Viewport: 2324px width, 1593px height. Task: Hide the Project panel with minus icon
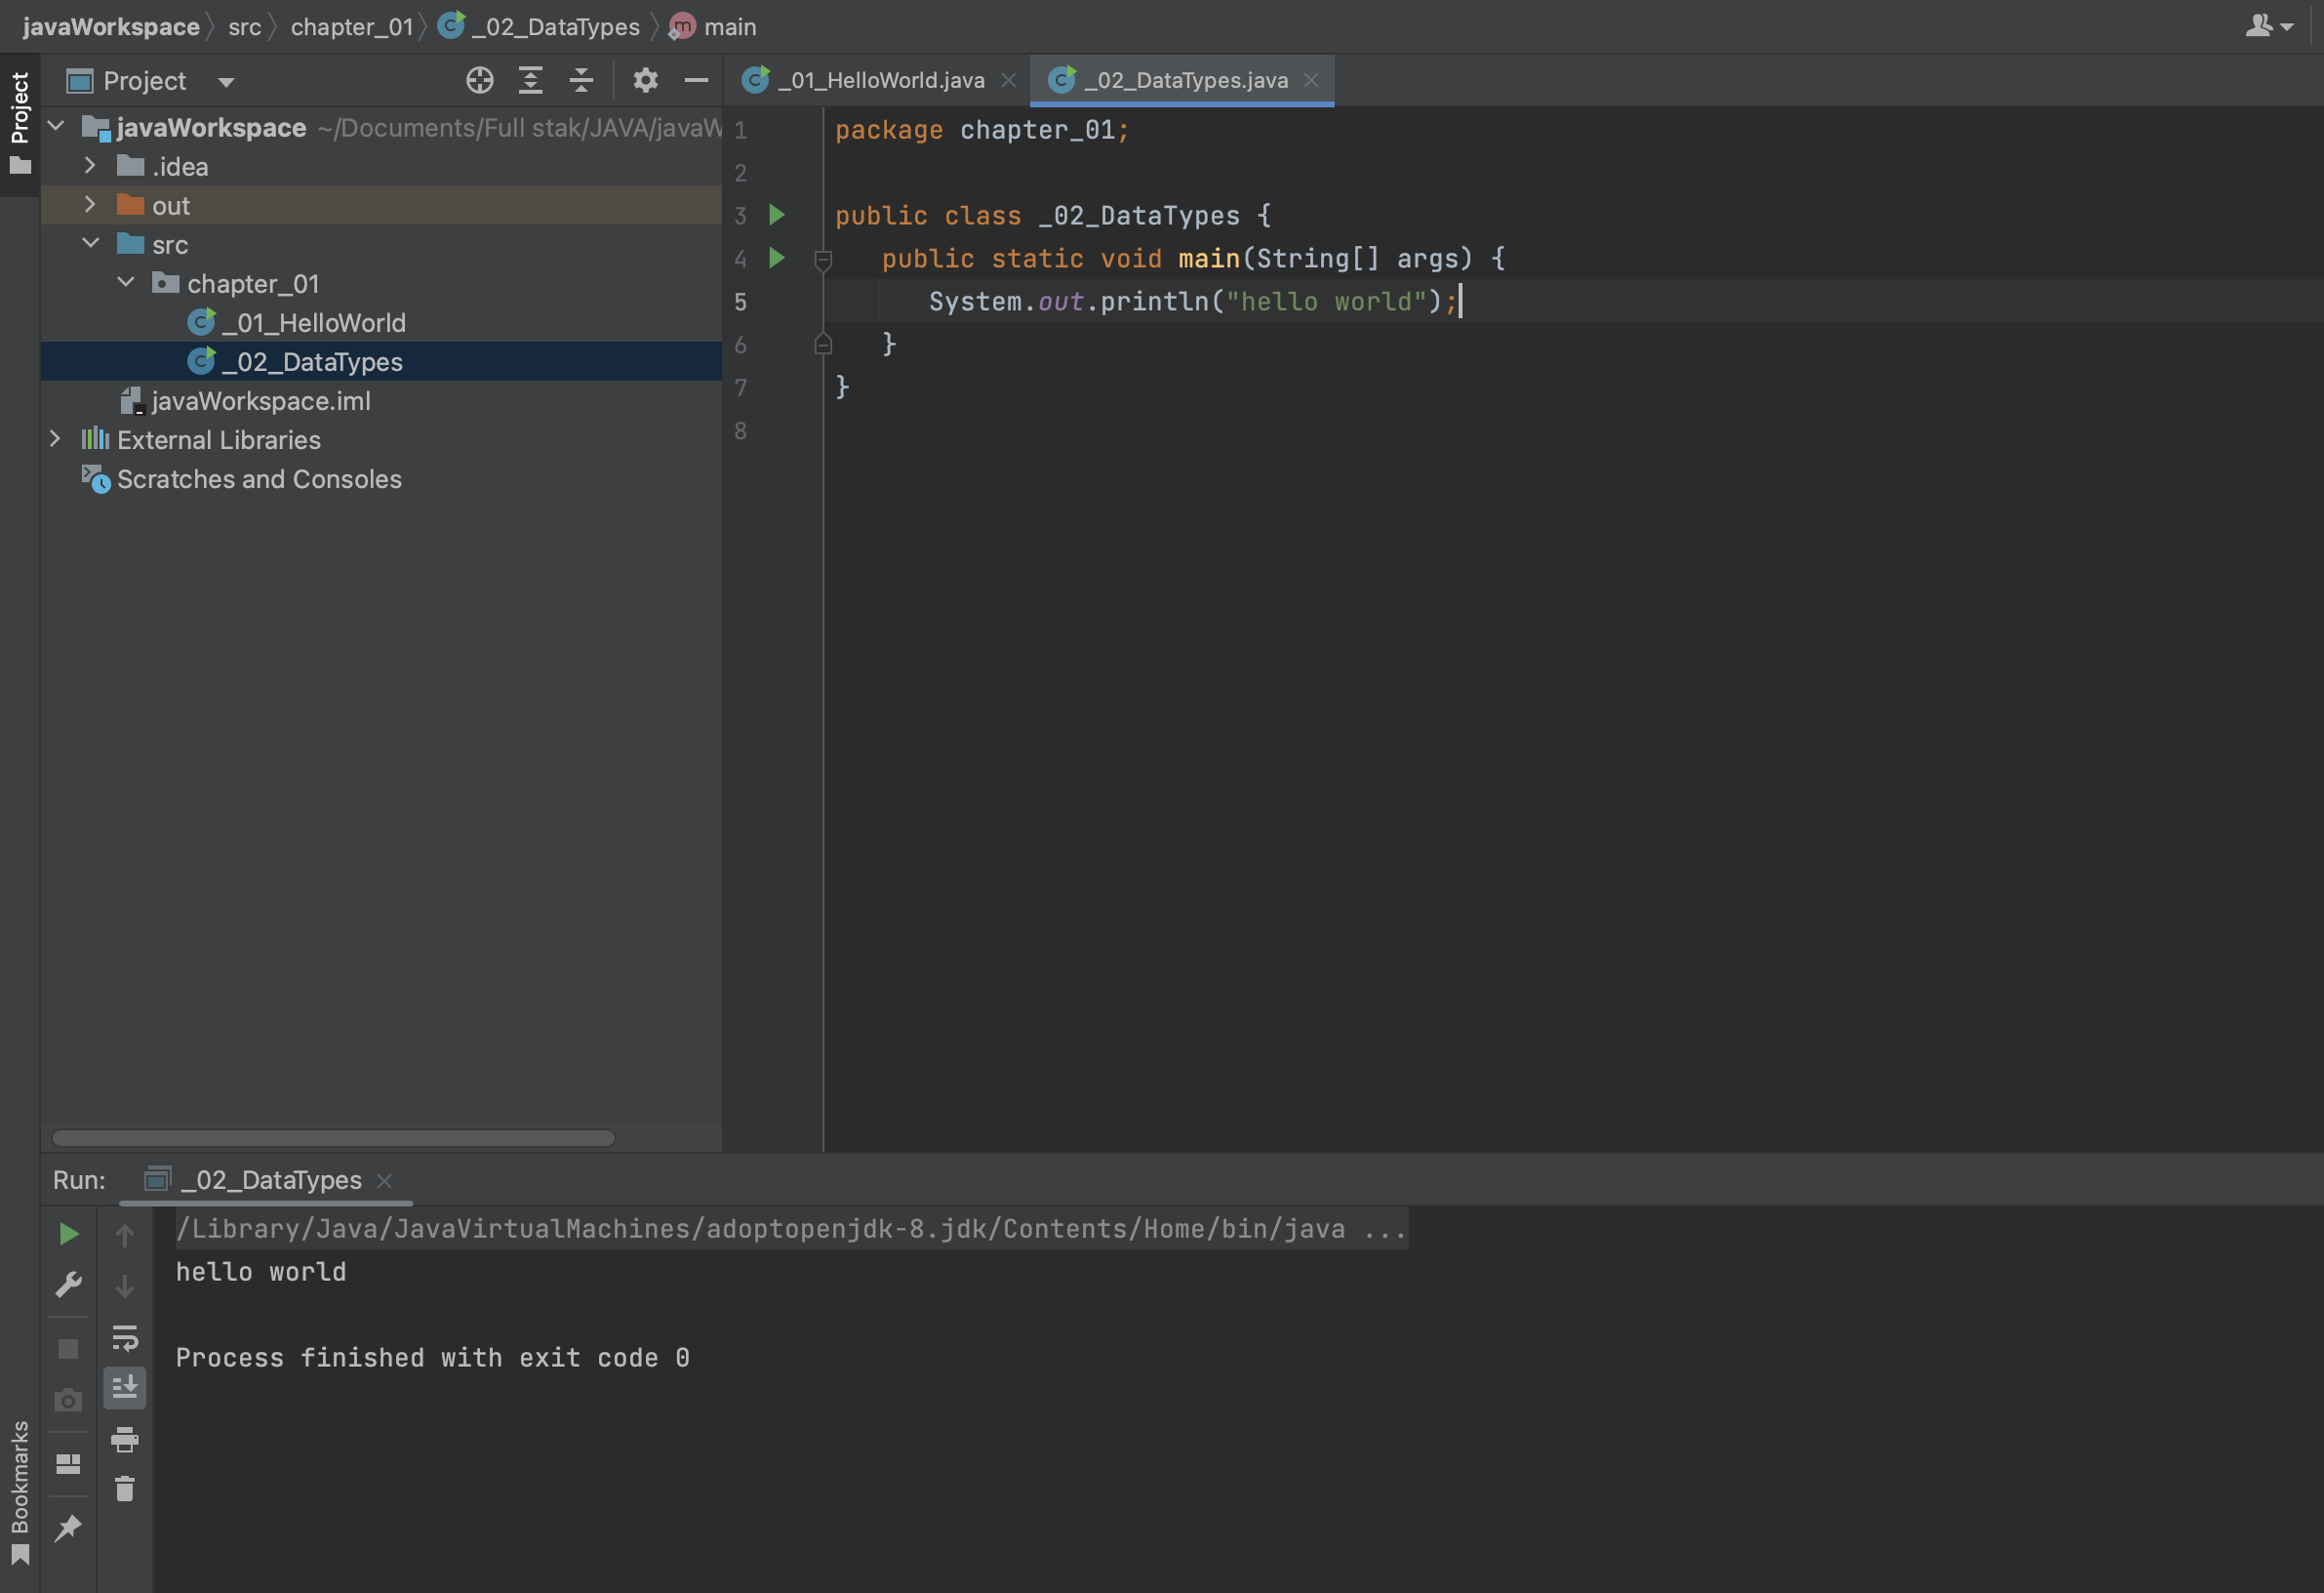coord(696,80)
